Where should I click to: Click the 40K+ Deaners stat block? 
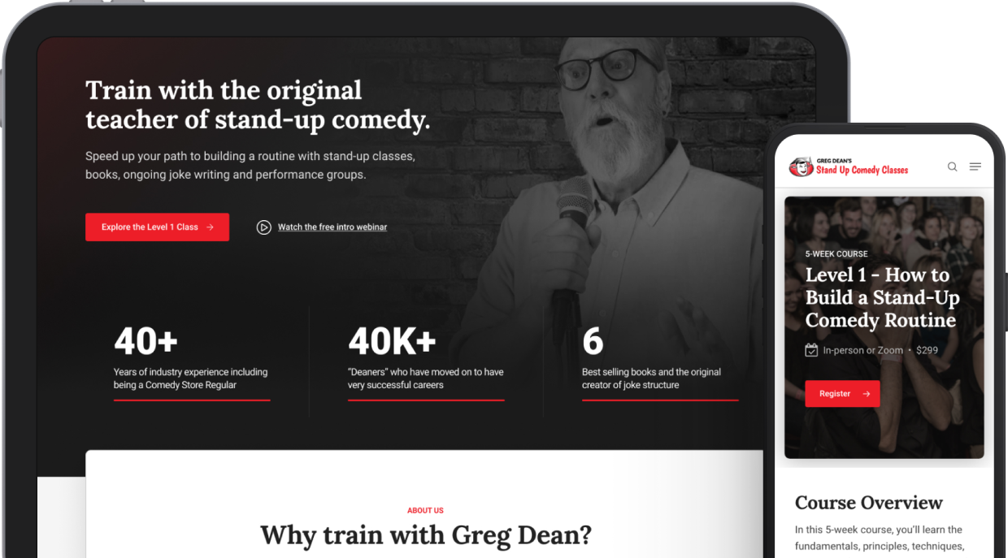tap(426, 361)
